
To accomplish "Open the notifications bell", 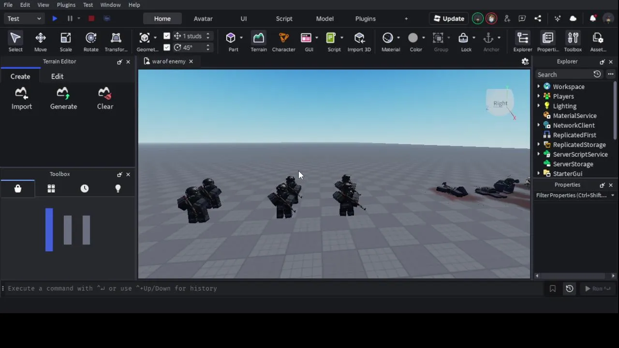I will [593, 18].
